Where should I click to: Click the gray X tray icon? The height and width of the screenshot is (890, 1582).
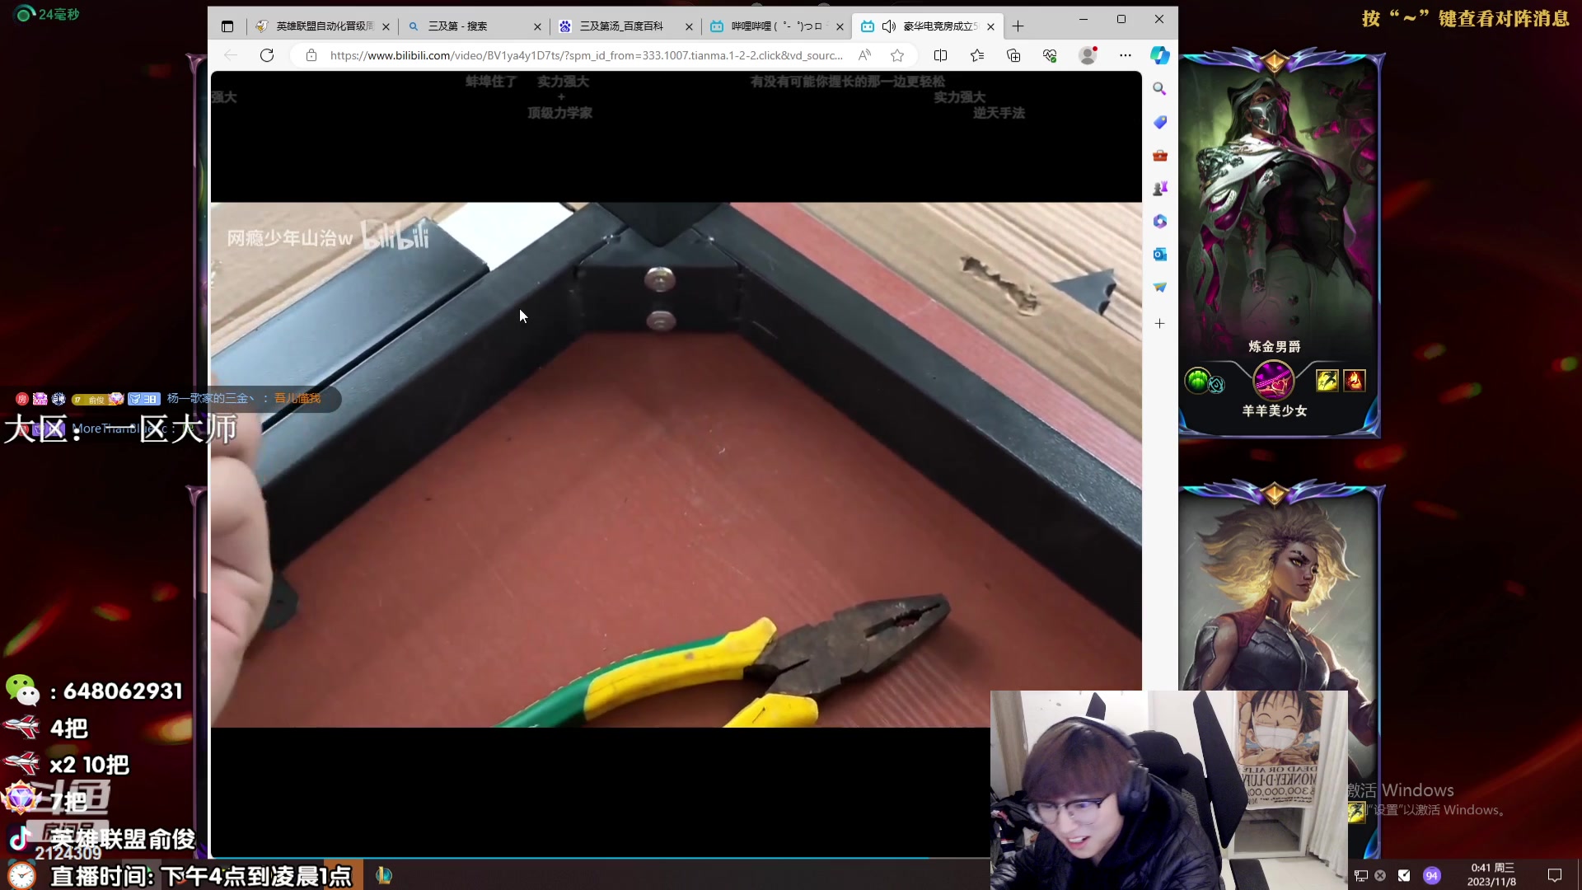(x=1380, y=875)
